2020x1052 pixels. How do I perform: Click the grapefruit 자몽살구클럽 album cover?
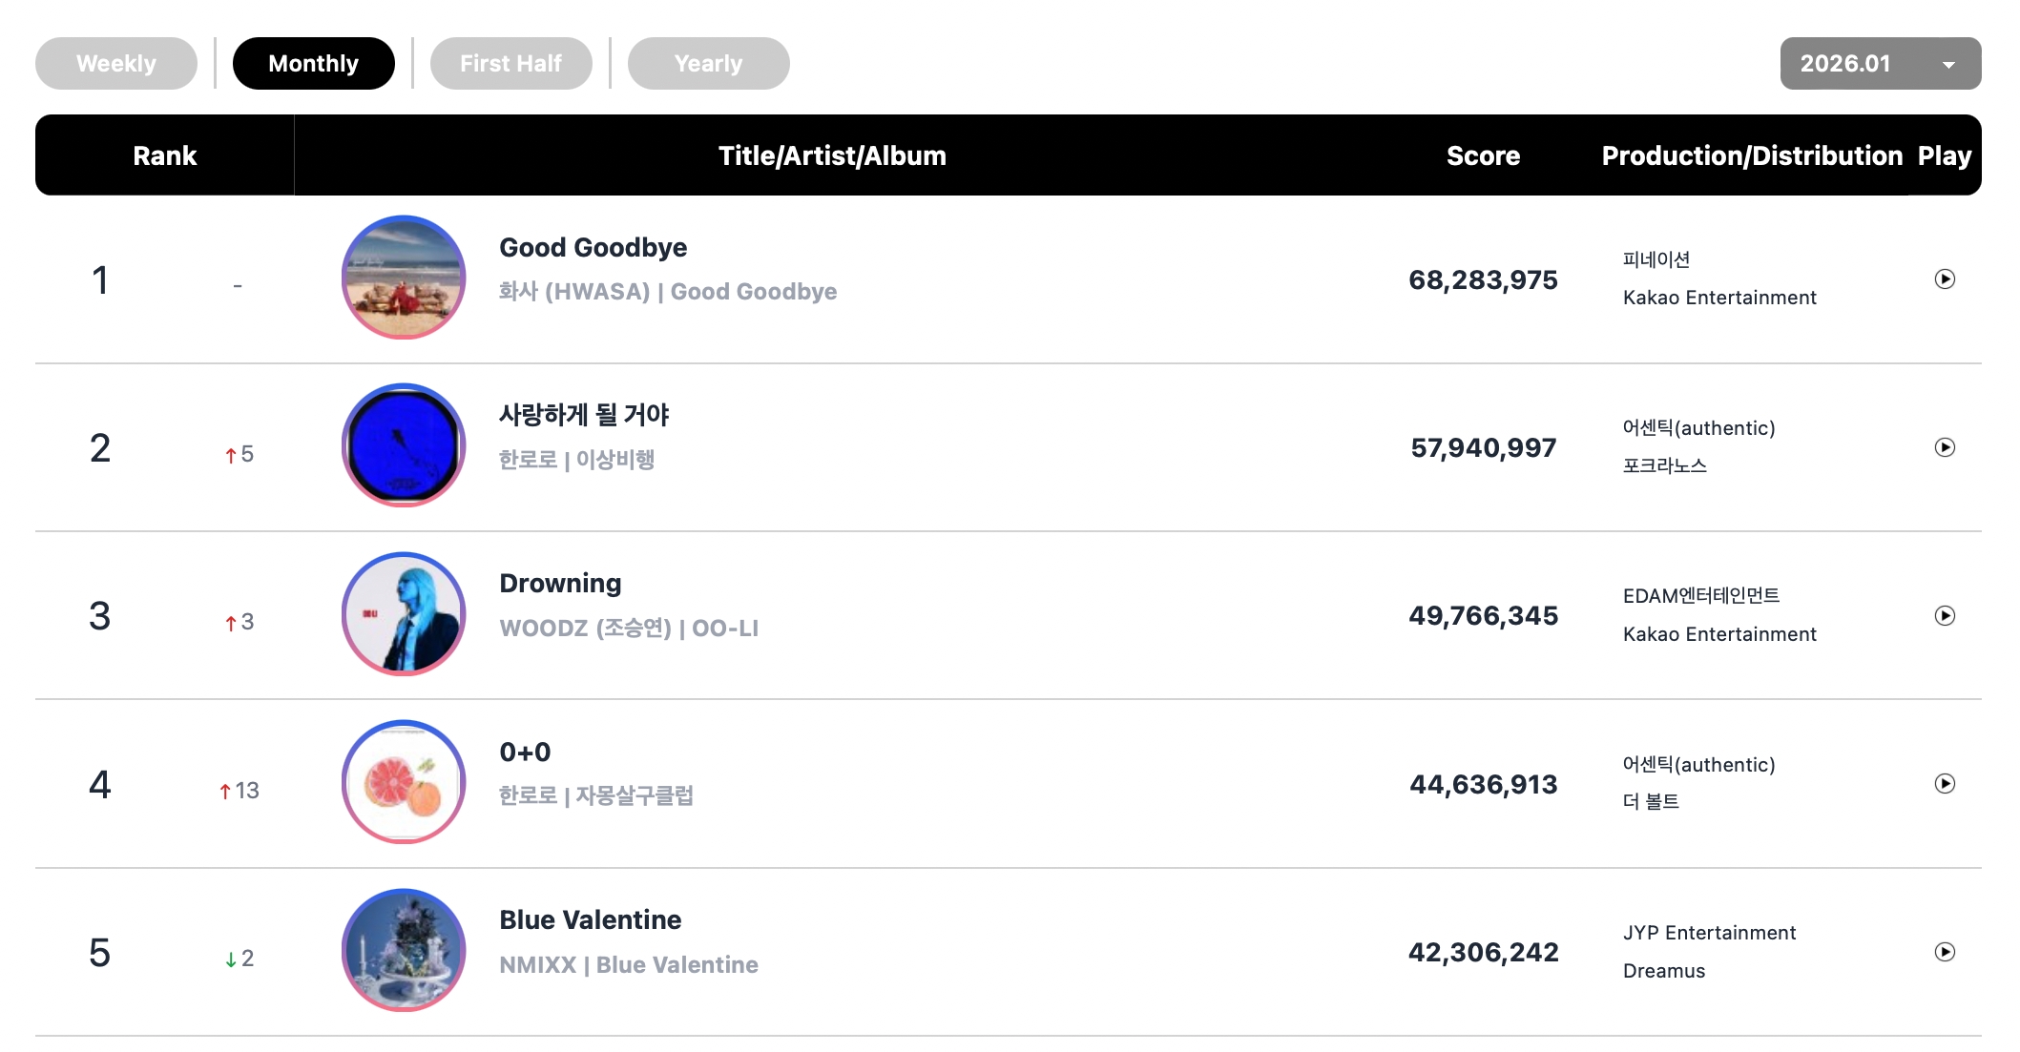tap(404, 782)
